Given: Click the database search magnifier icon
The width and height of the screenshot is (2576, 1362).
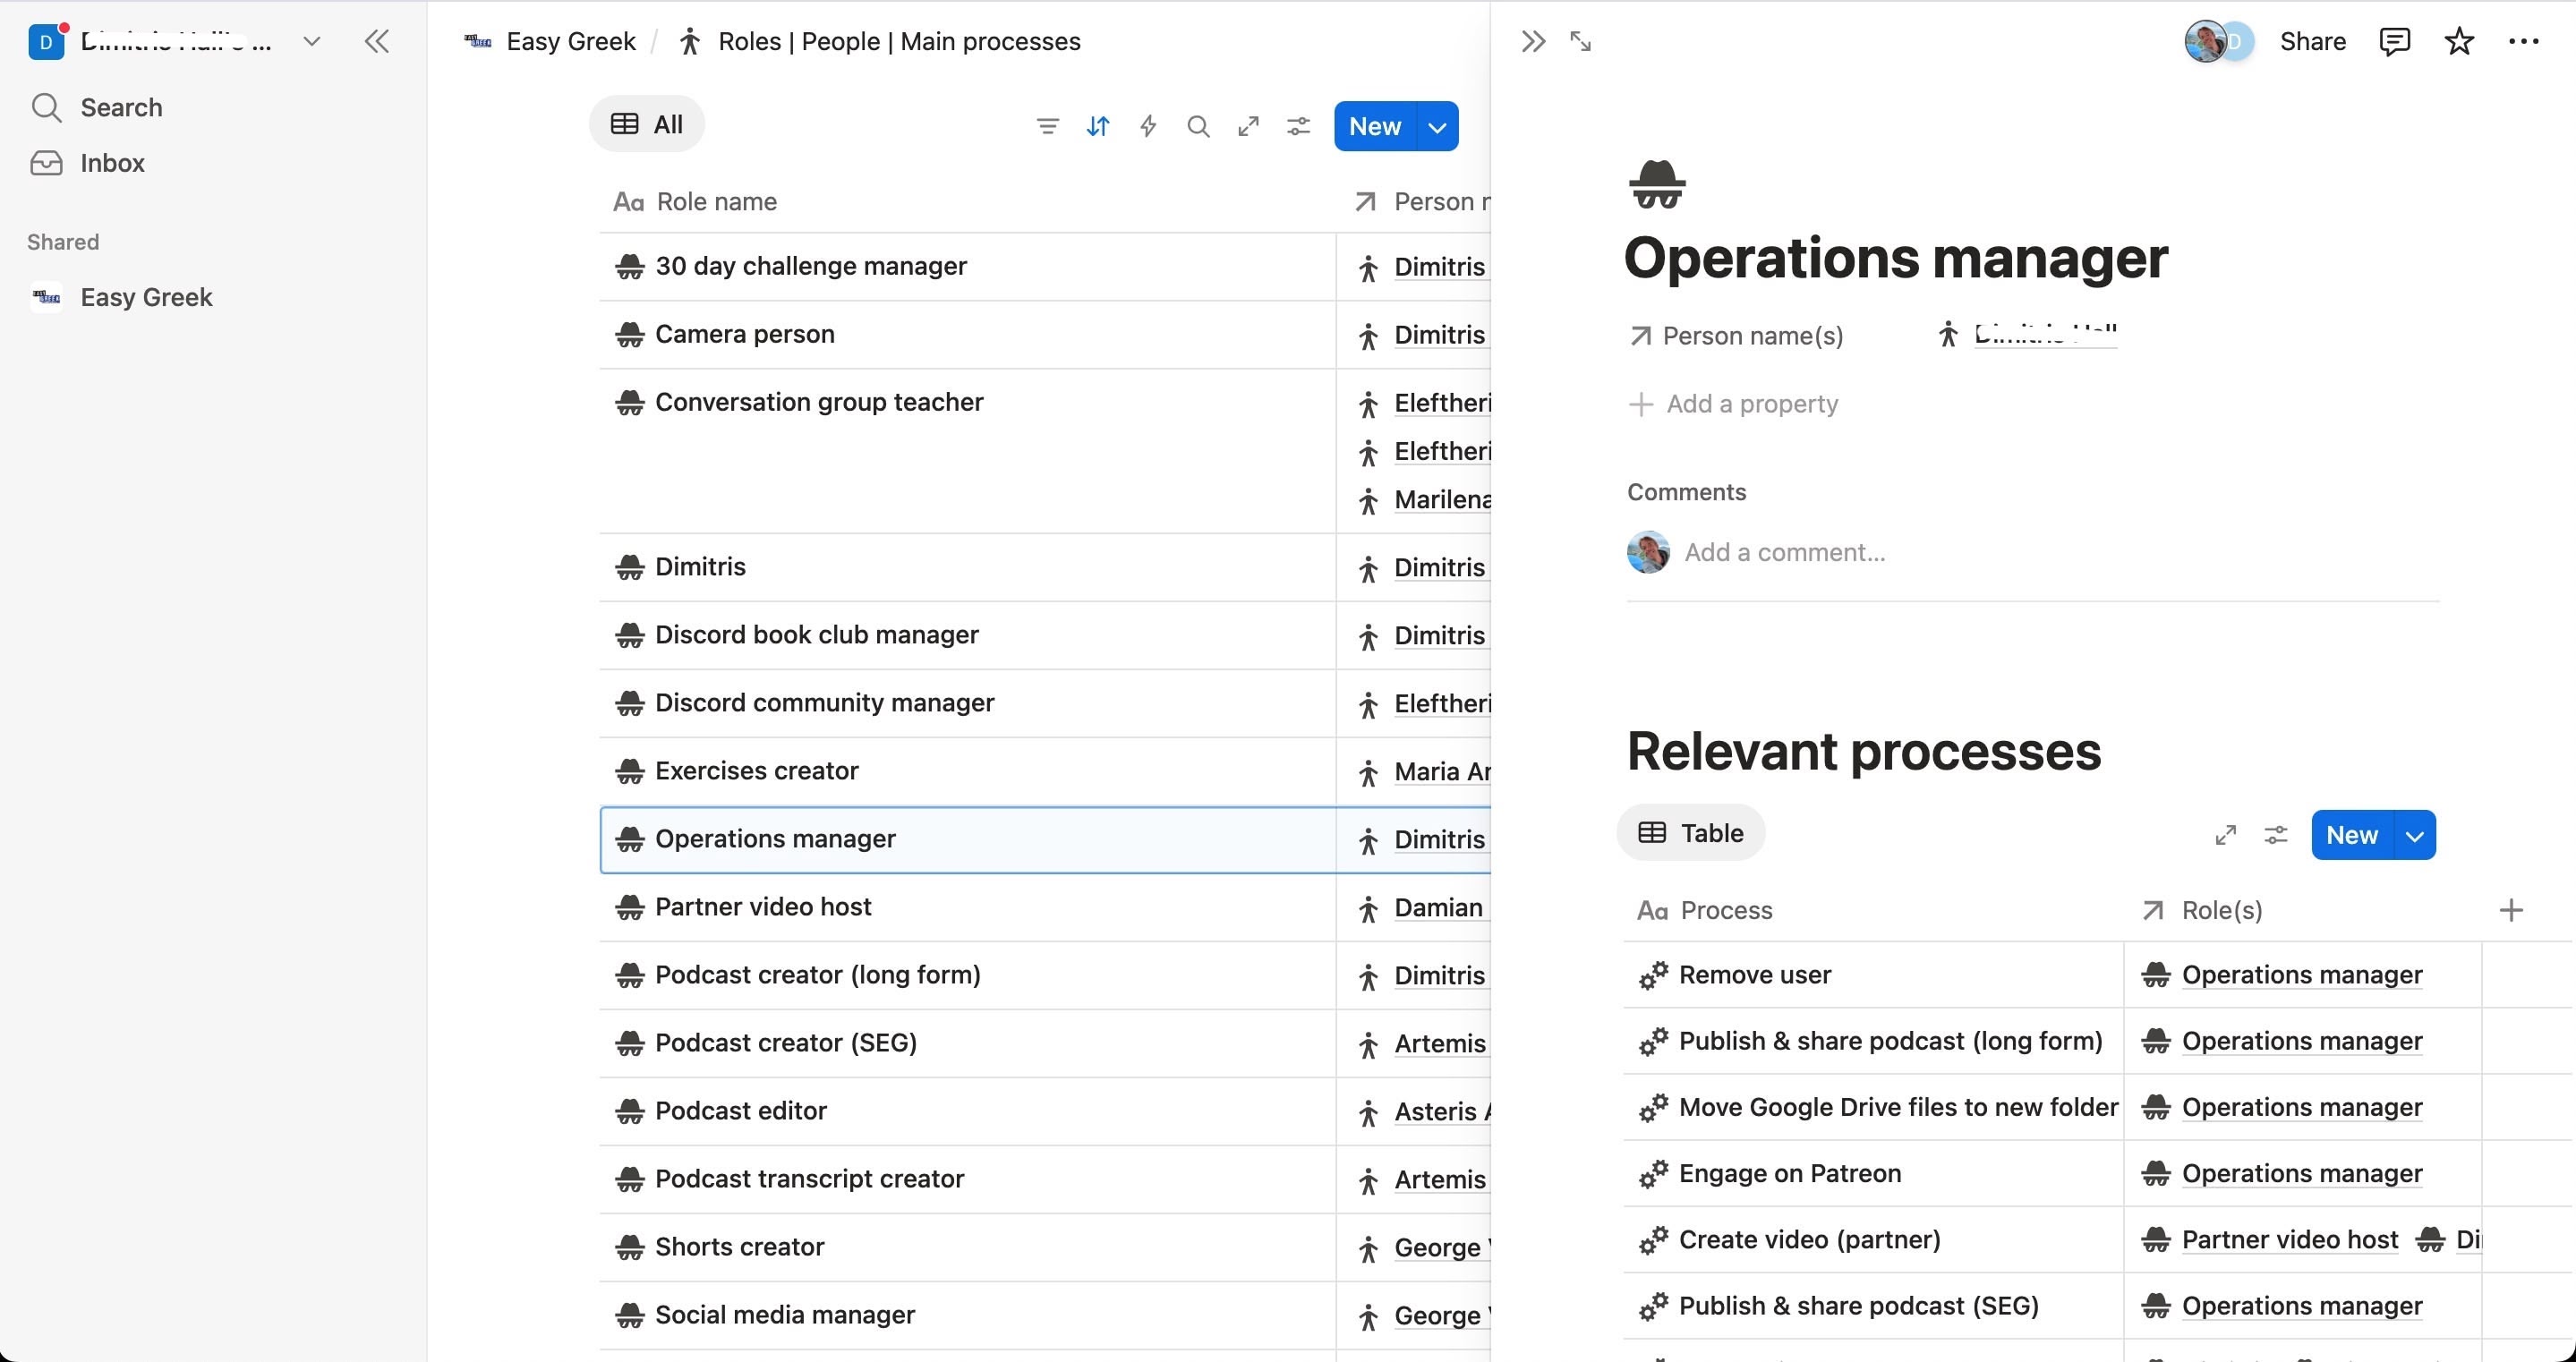Looking at the screenshot, I should pyautogui.click(x=1198, y=126).
